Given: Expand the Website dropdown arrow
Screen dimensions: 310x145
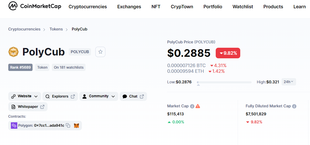Looking at the screenshot, I should 36,96.
